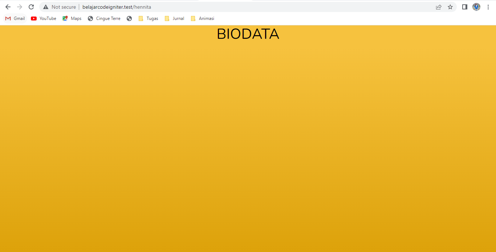The height and width of the screenshot is (252, 496).
Task: Open Chrome three-dot menu
Action: 488,7
